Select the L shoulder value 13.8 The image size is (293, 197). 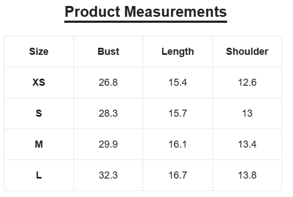point(247,175)
